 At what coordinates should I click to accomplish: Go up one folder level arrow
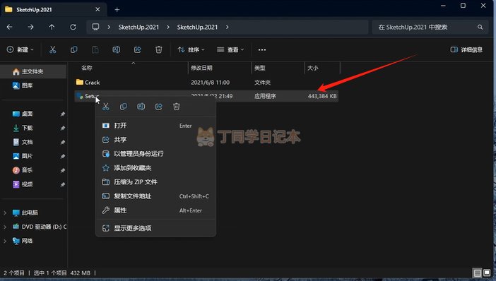pos(52,28)
